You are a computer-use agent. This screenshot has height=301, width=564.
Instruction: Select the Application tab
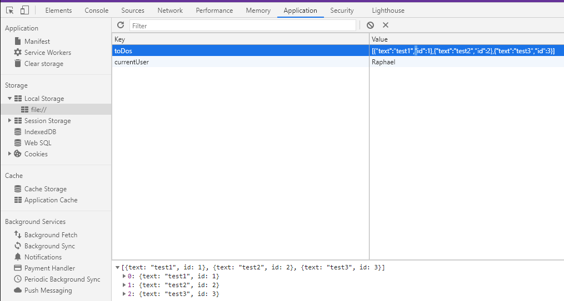[x=301, y=11]
